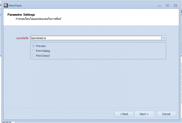The image size is (182, 123).
Task: Minimize the Print Form window
Action: pos(159,5)
